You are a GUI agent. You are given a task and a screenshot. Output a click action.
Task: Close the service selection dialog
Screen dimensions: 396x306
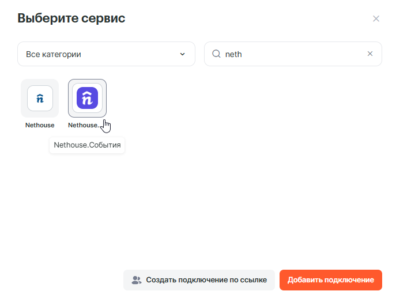pos(376,18)
